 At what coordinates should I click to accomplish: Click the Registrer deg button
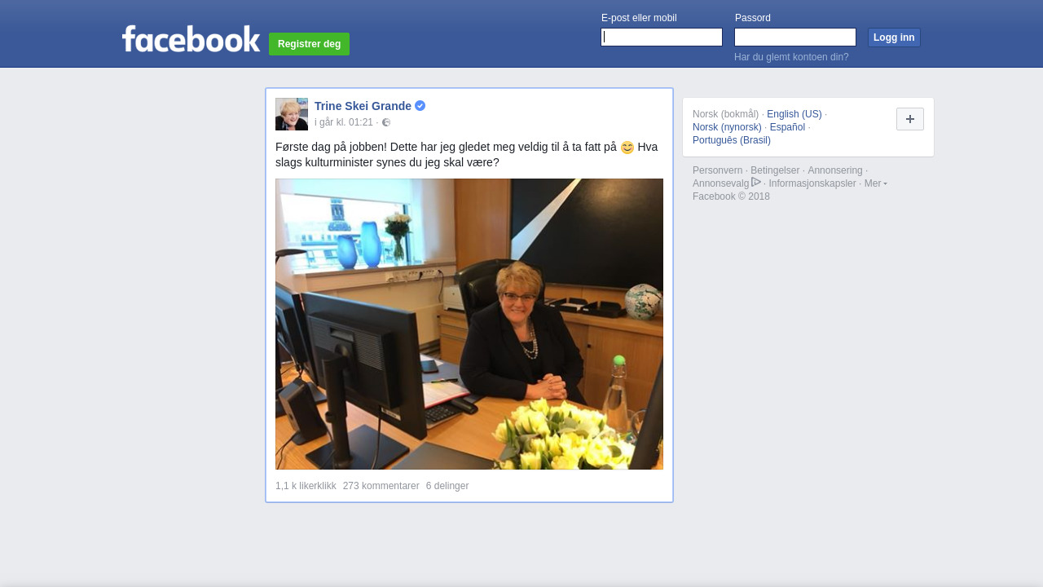[x=310, y=44]
